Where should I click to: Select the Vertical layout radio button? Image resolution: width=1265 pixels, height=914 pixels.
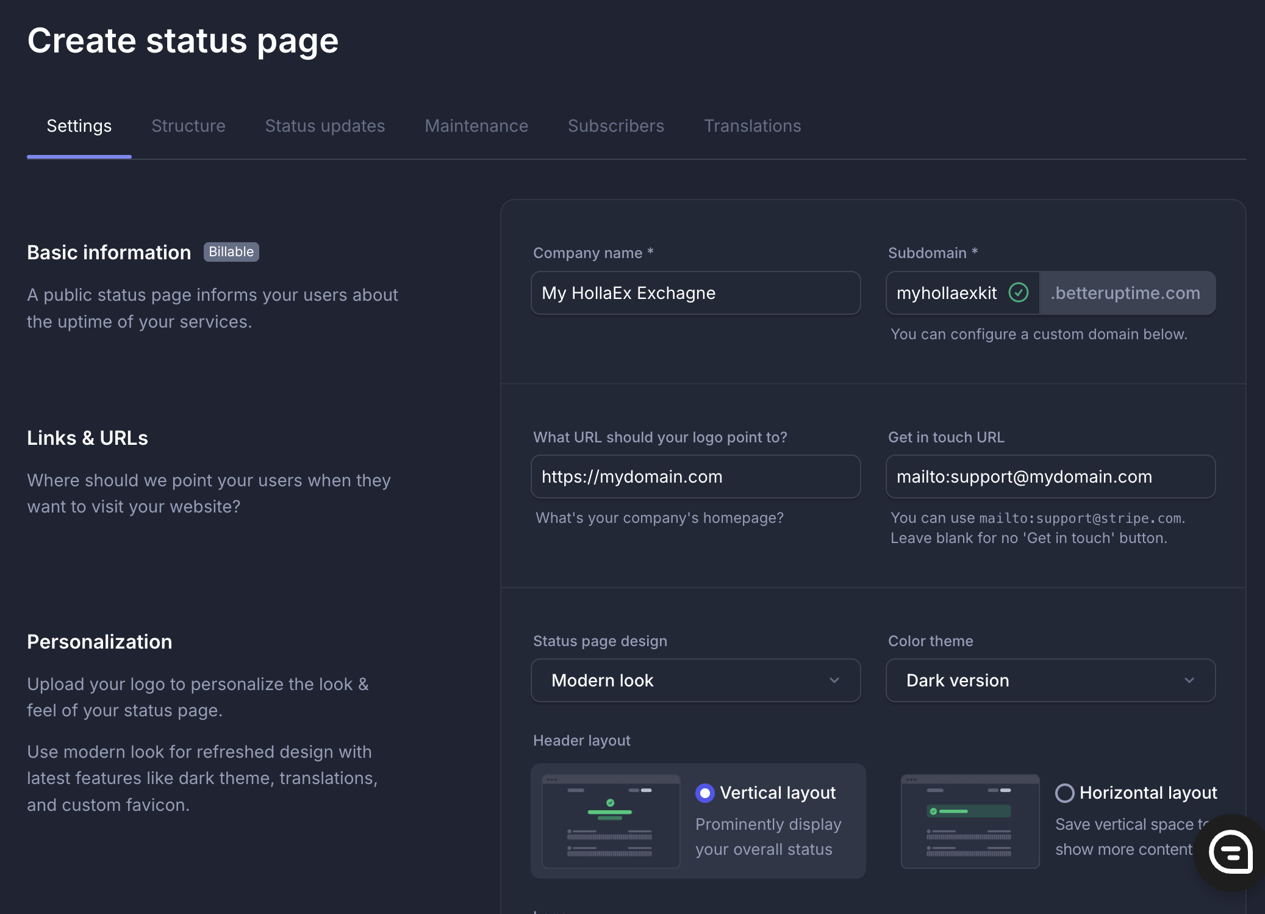click(x=705, y=793)
